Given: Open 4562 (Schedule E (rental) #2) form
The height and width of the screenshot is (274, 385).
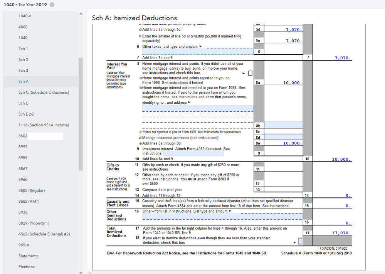Looking at the screenshot, I should pos(44,234).
